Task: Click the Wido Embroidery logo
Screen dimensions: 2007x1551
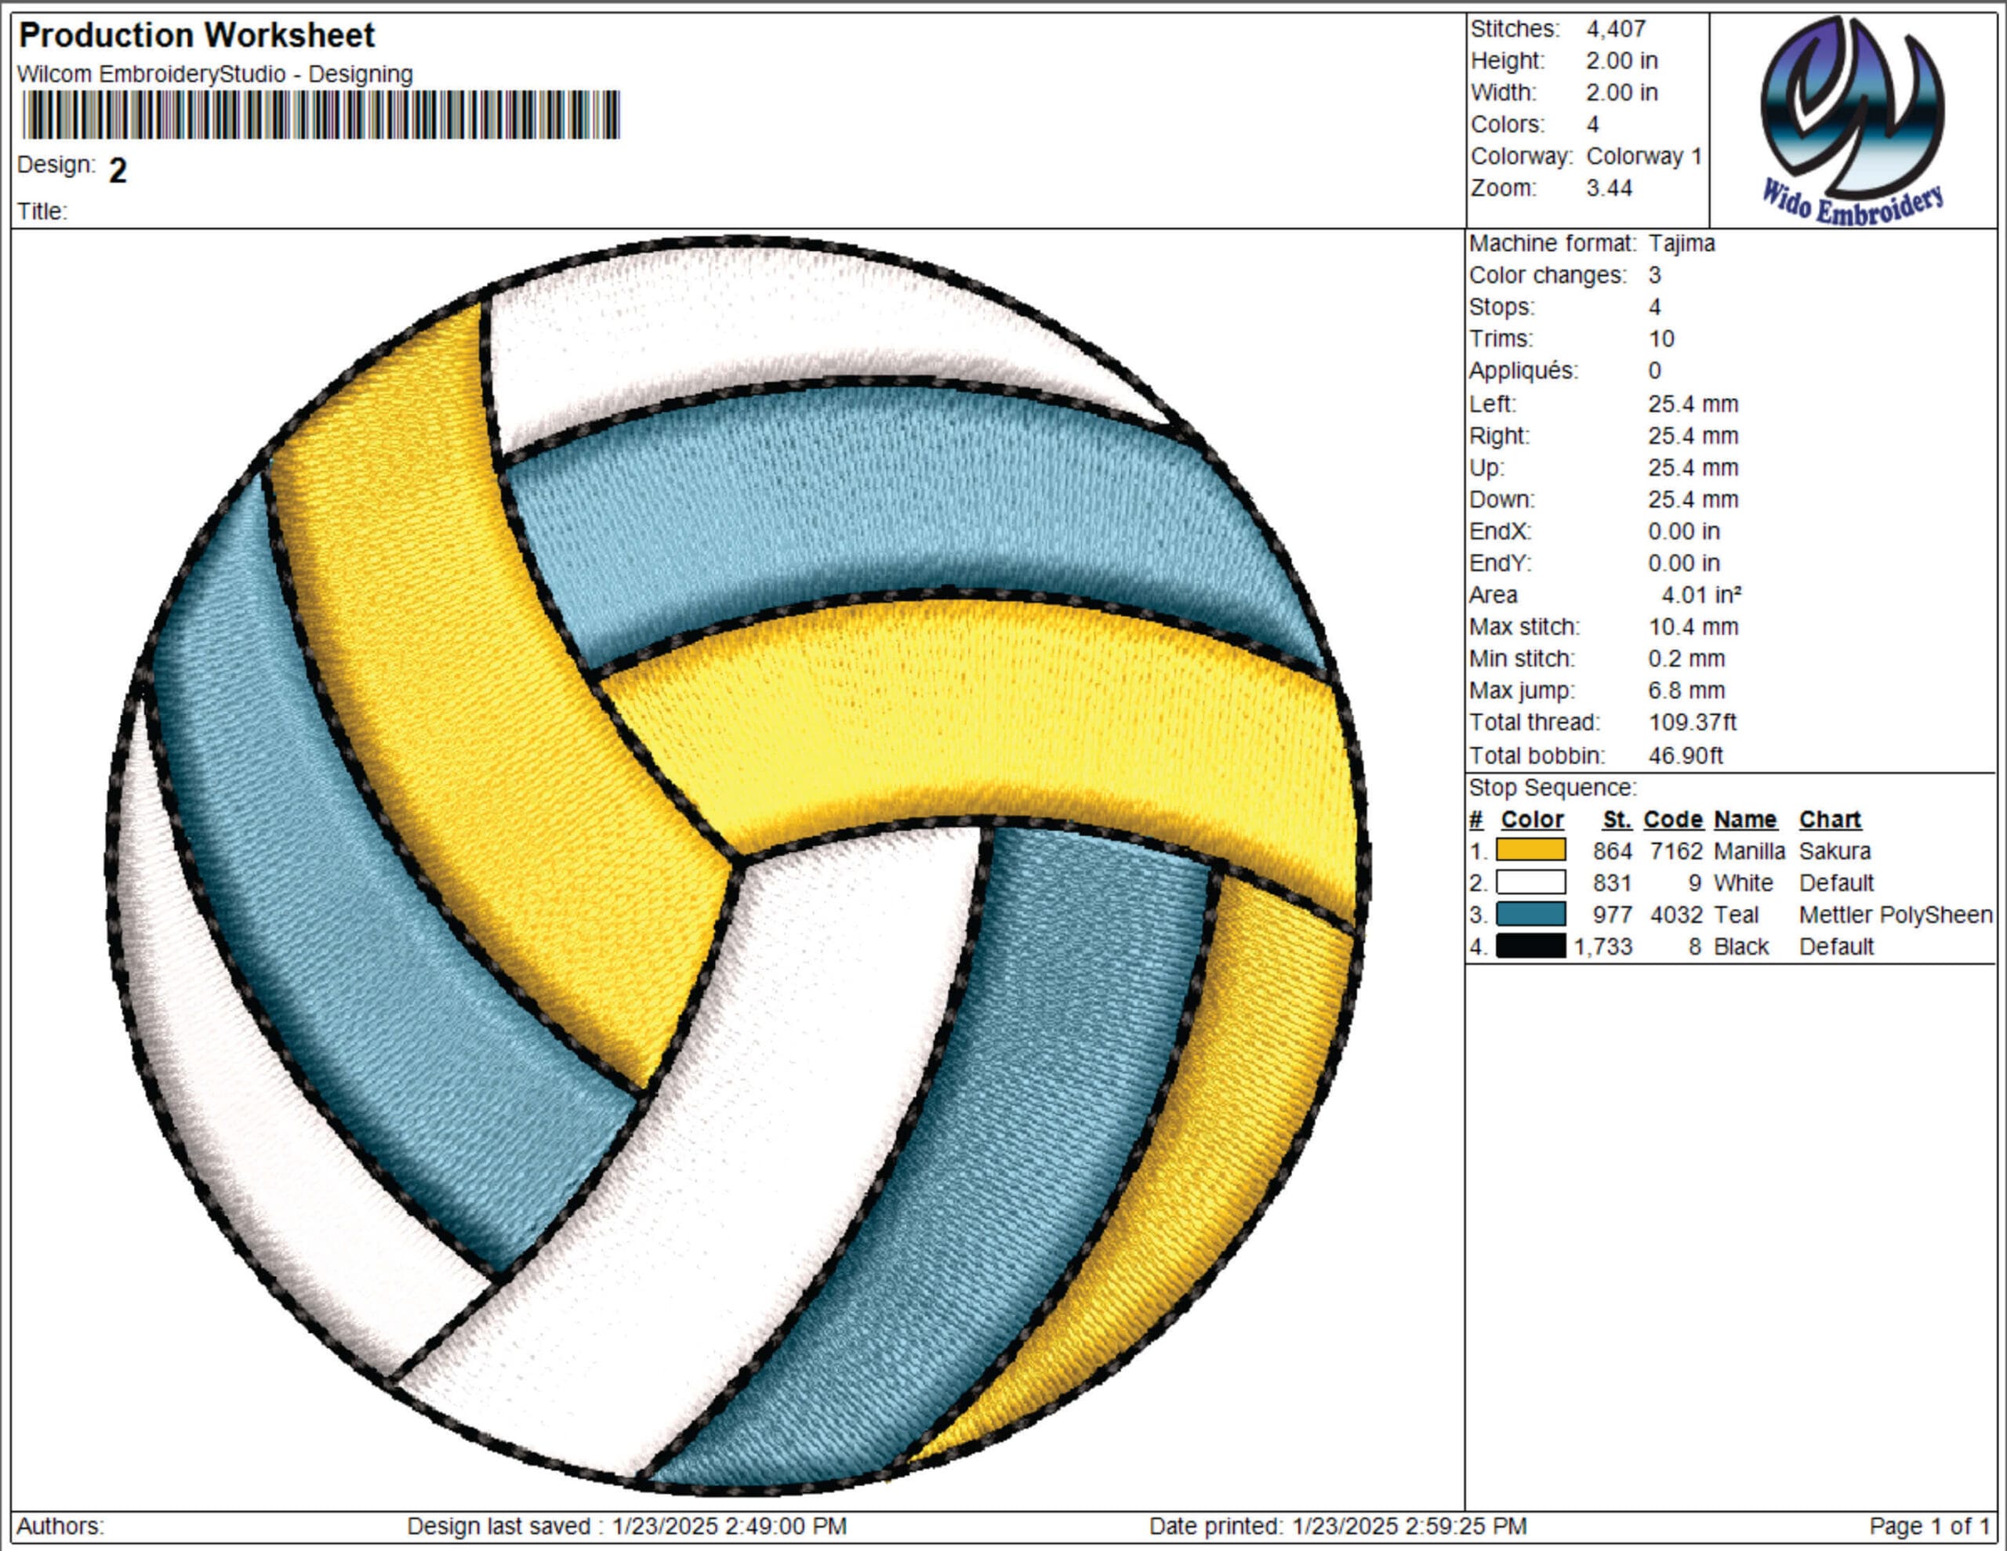Action: 1853,119
